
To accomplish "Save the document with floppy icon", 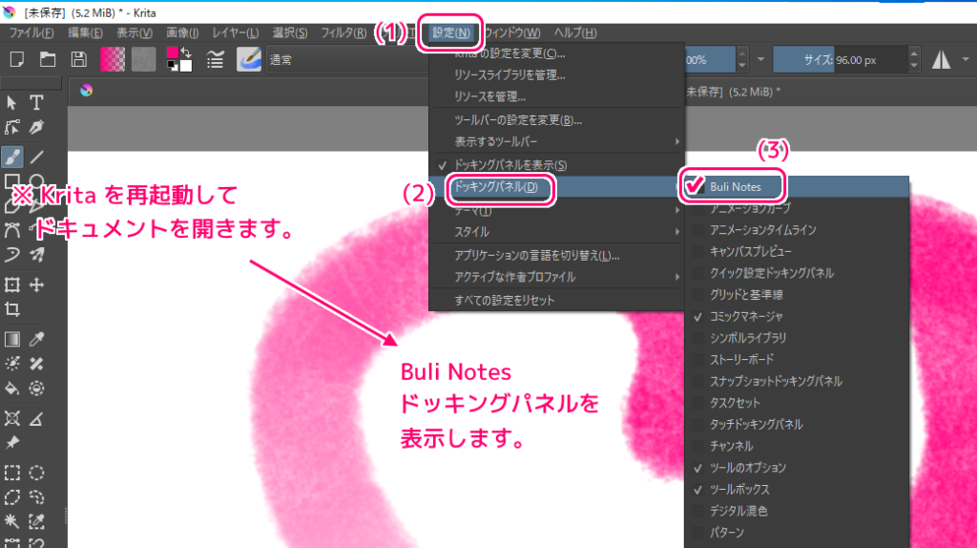I will (x=78, y=59).
